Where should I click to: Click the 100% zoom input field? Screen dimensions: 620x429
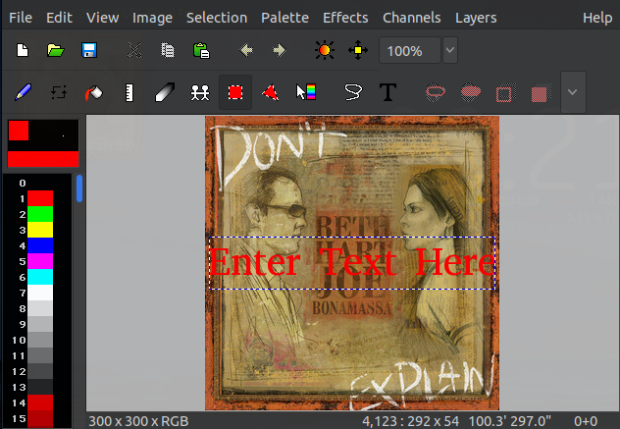click(x=410, y=50)
